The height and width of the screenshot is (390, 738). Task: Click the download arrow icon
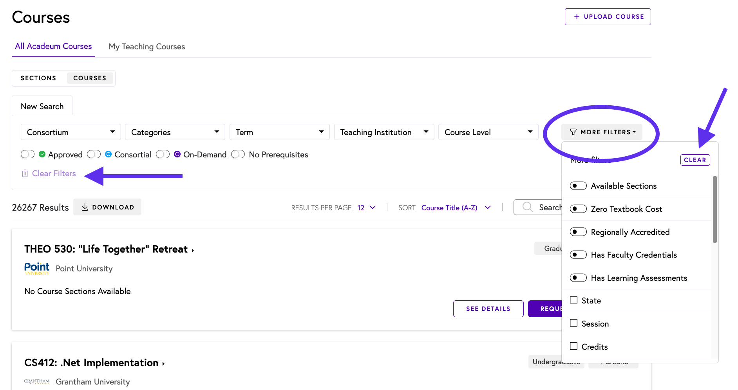click(x=85, y=207)
